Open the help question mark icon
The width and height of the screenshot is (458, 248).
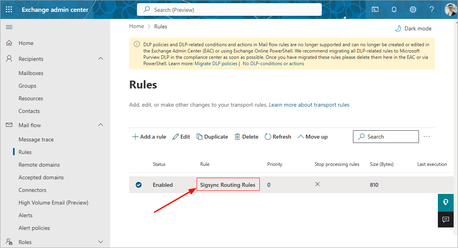coord(432,9)
